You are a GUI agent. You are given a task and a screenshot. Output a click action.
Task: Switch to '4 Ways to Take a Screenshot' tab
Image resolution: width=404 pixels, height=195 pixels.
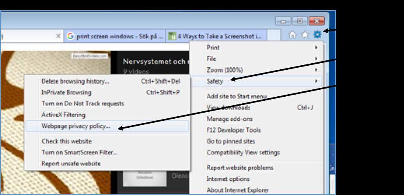tap(216, 36)
